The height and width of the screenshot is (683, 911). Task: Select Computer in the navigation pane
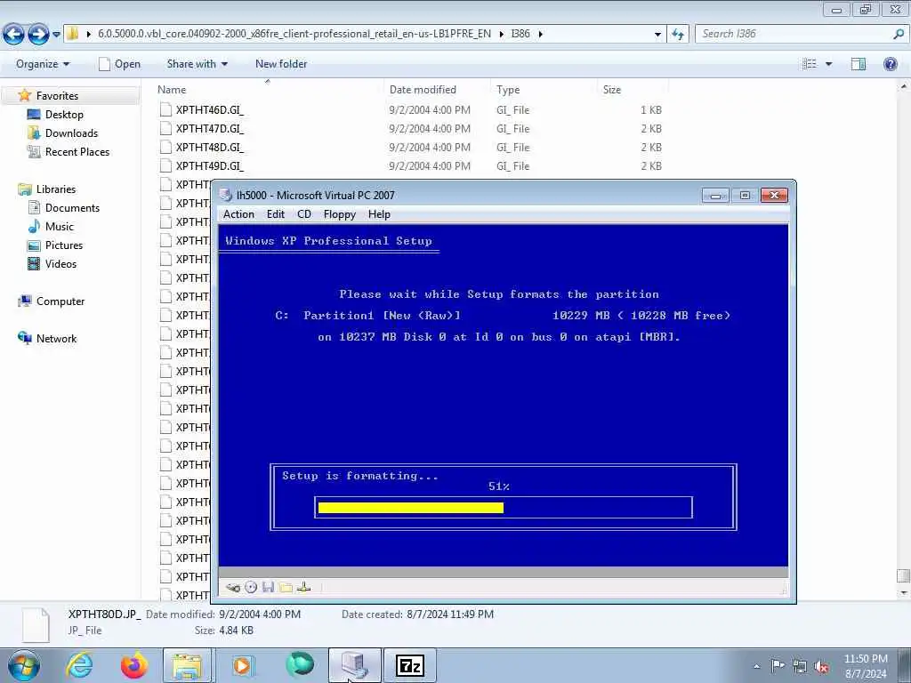coord(60,301)
